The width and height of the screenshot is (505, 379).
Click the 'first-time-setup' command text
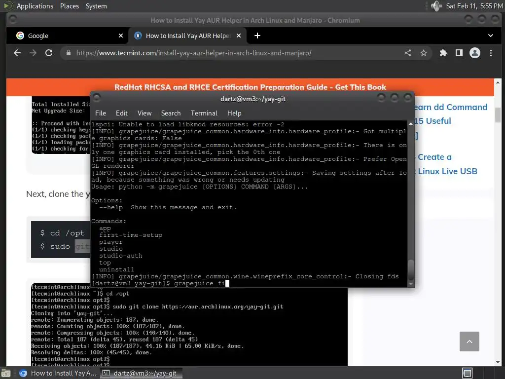coord(131,235)
